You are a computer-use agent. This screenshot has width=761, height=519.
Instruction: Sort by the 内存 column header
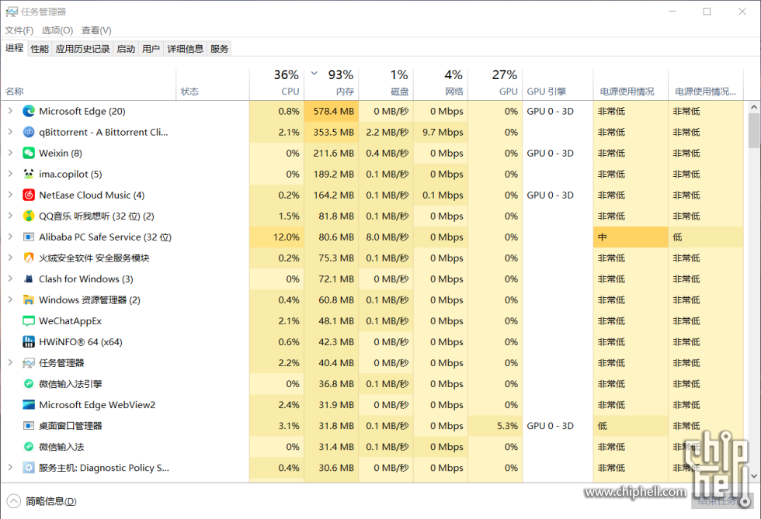[x=332, y=85]
